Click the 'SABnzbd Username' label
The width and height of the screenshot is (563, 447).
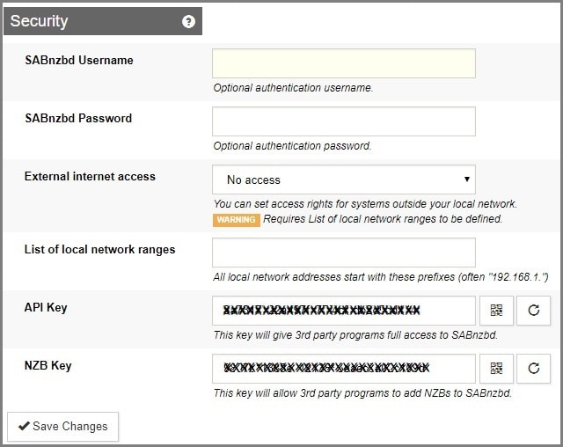[x=79, y=61]
